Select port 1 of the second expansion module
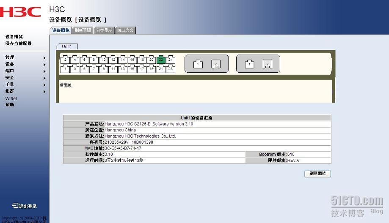Image resolution: width=389 pixels, height=223 pixels. pyautogui.click(x=250, y=64)
